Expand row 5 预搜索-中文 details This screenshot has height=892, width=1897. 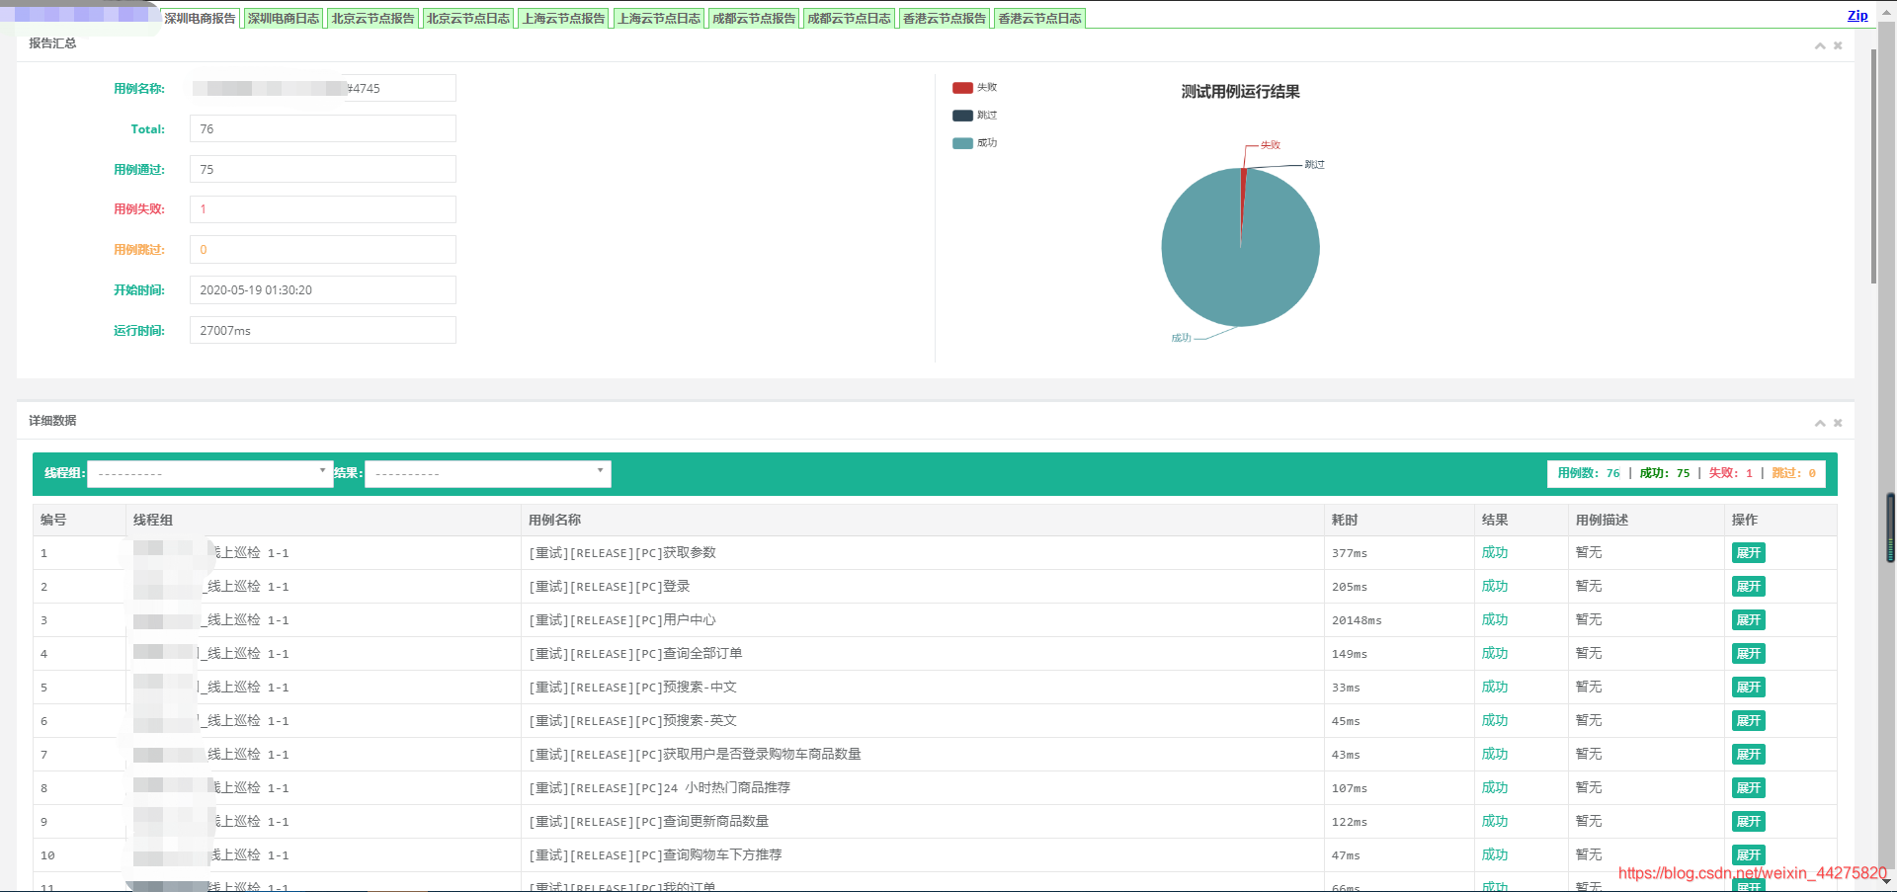point(1748,688)
